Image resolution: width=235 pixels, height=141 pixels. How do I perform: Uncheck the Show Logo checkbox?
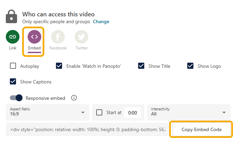[x=190, y=66]
